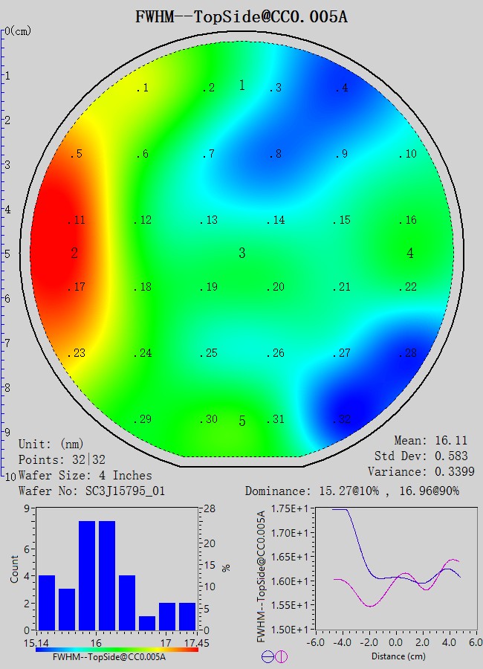Viewport: 483px width, 669px height.
Task: Select measurement point 28 near right edge
Action: 407,353
